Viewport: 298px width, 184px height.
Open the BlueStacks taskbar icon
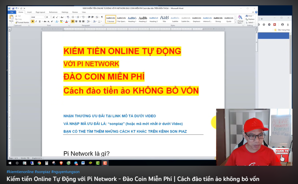pyautogui.click(x=90, y=163)
